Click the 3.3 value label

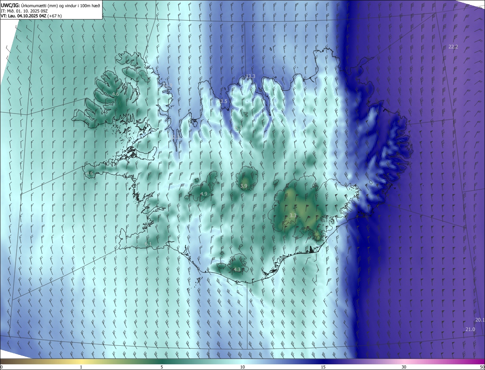293,215
